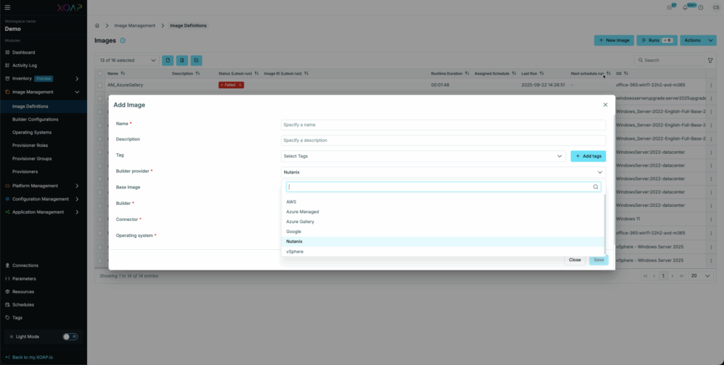
Task: Check the AM_AzureGallery row checkbox
Action: pos(100,85)
